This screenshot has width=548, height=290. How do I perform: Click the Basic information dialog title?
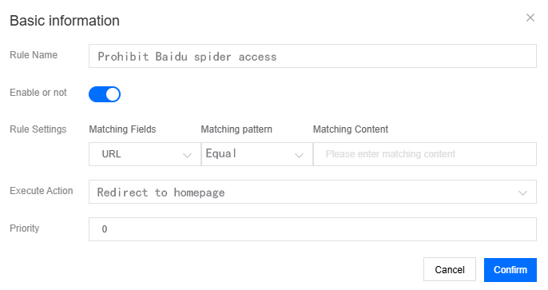point(65,21)
